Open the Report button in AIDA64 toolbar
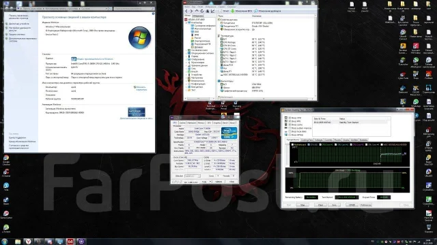The height and width of the screenshot is (245, 437). (224, 11)
